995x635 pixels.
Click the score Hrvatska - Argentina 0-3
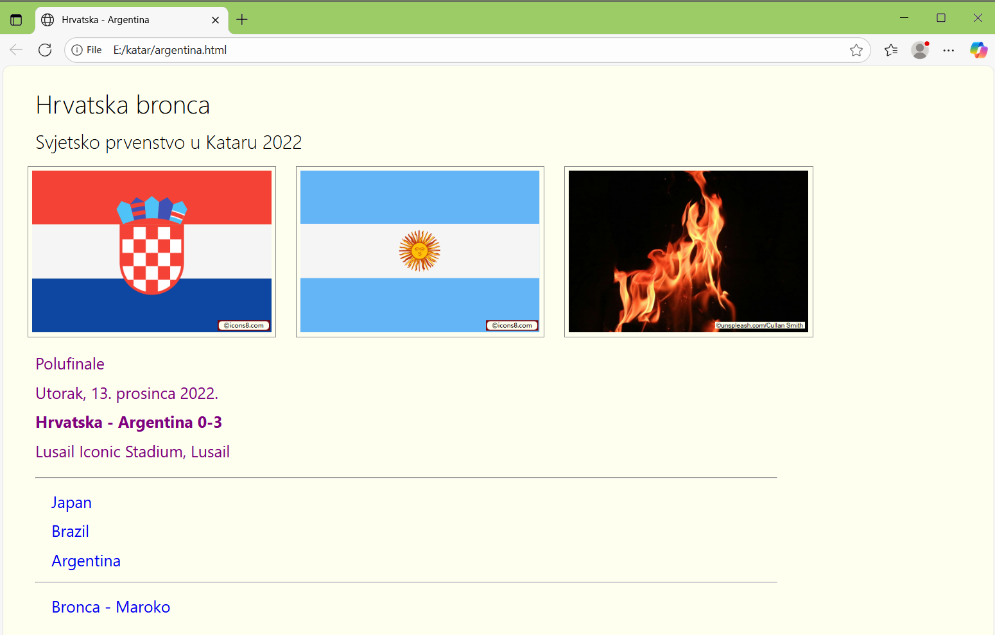coord(129,423)
